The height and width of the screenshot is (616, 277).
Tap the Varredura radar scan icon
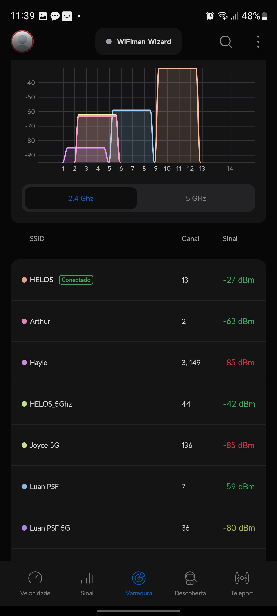(x=139, y=578)
